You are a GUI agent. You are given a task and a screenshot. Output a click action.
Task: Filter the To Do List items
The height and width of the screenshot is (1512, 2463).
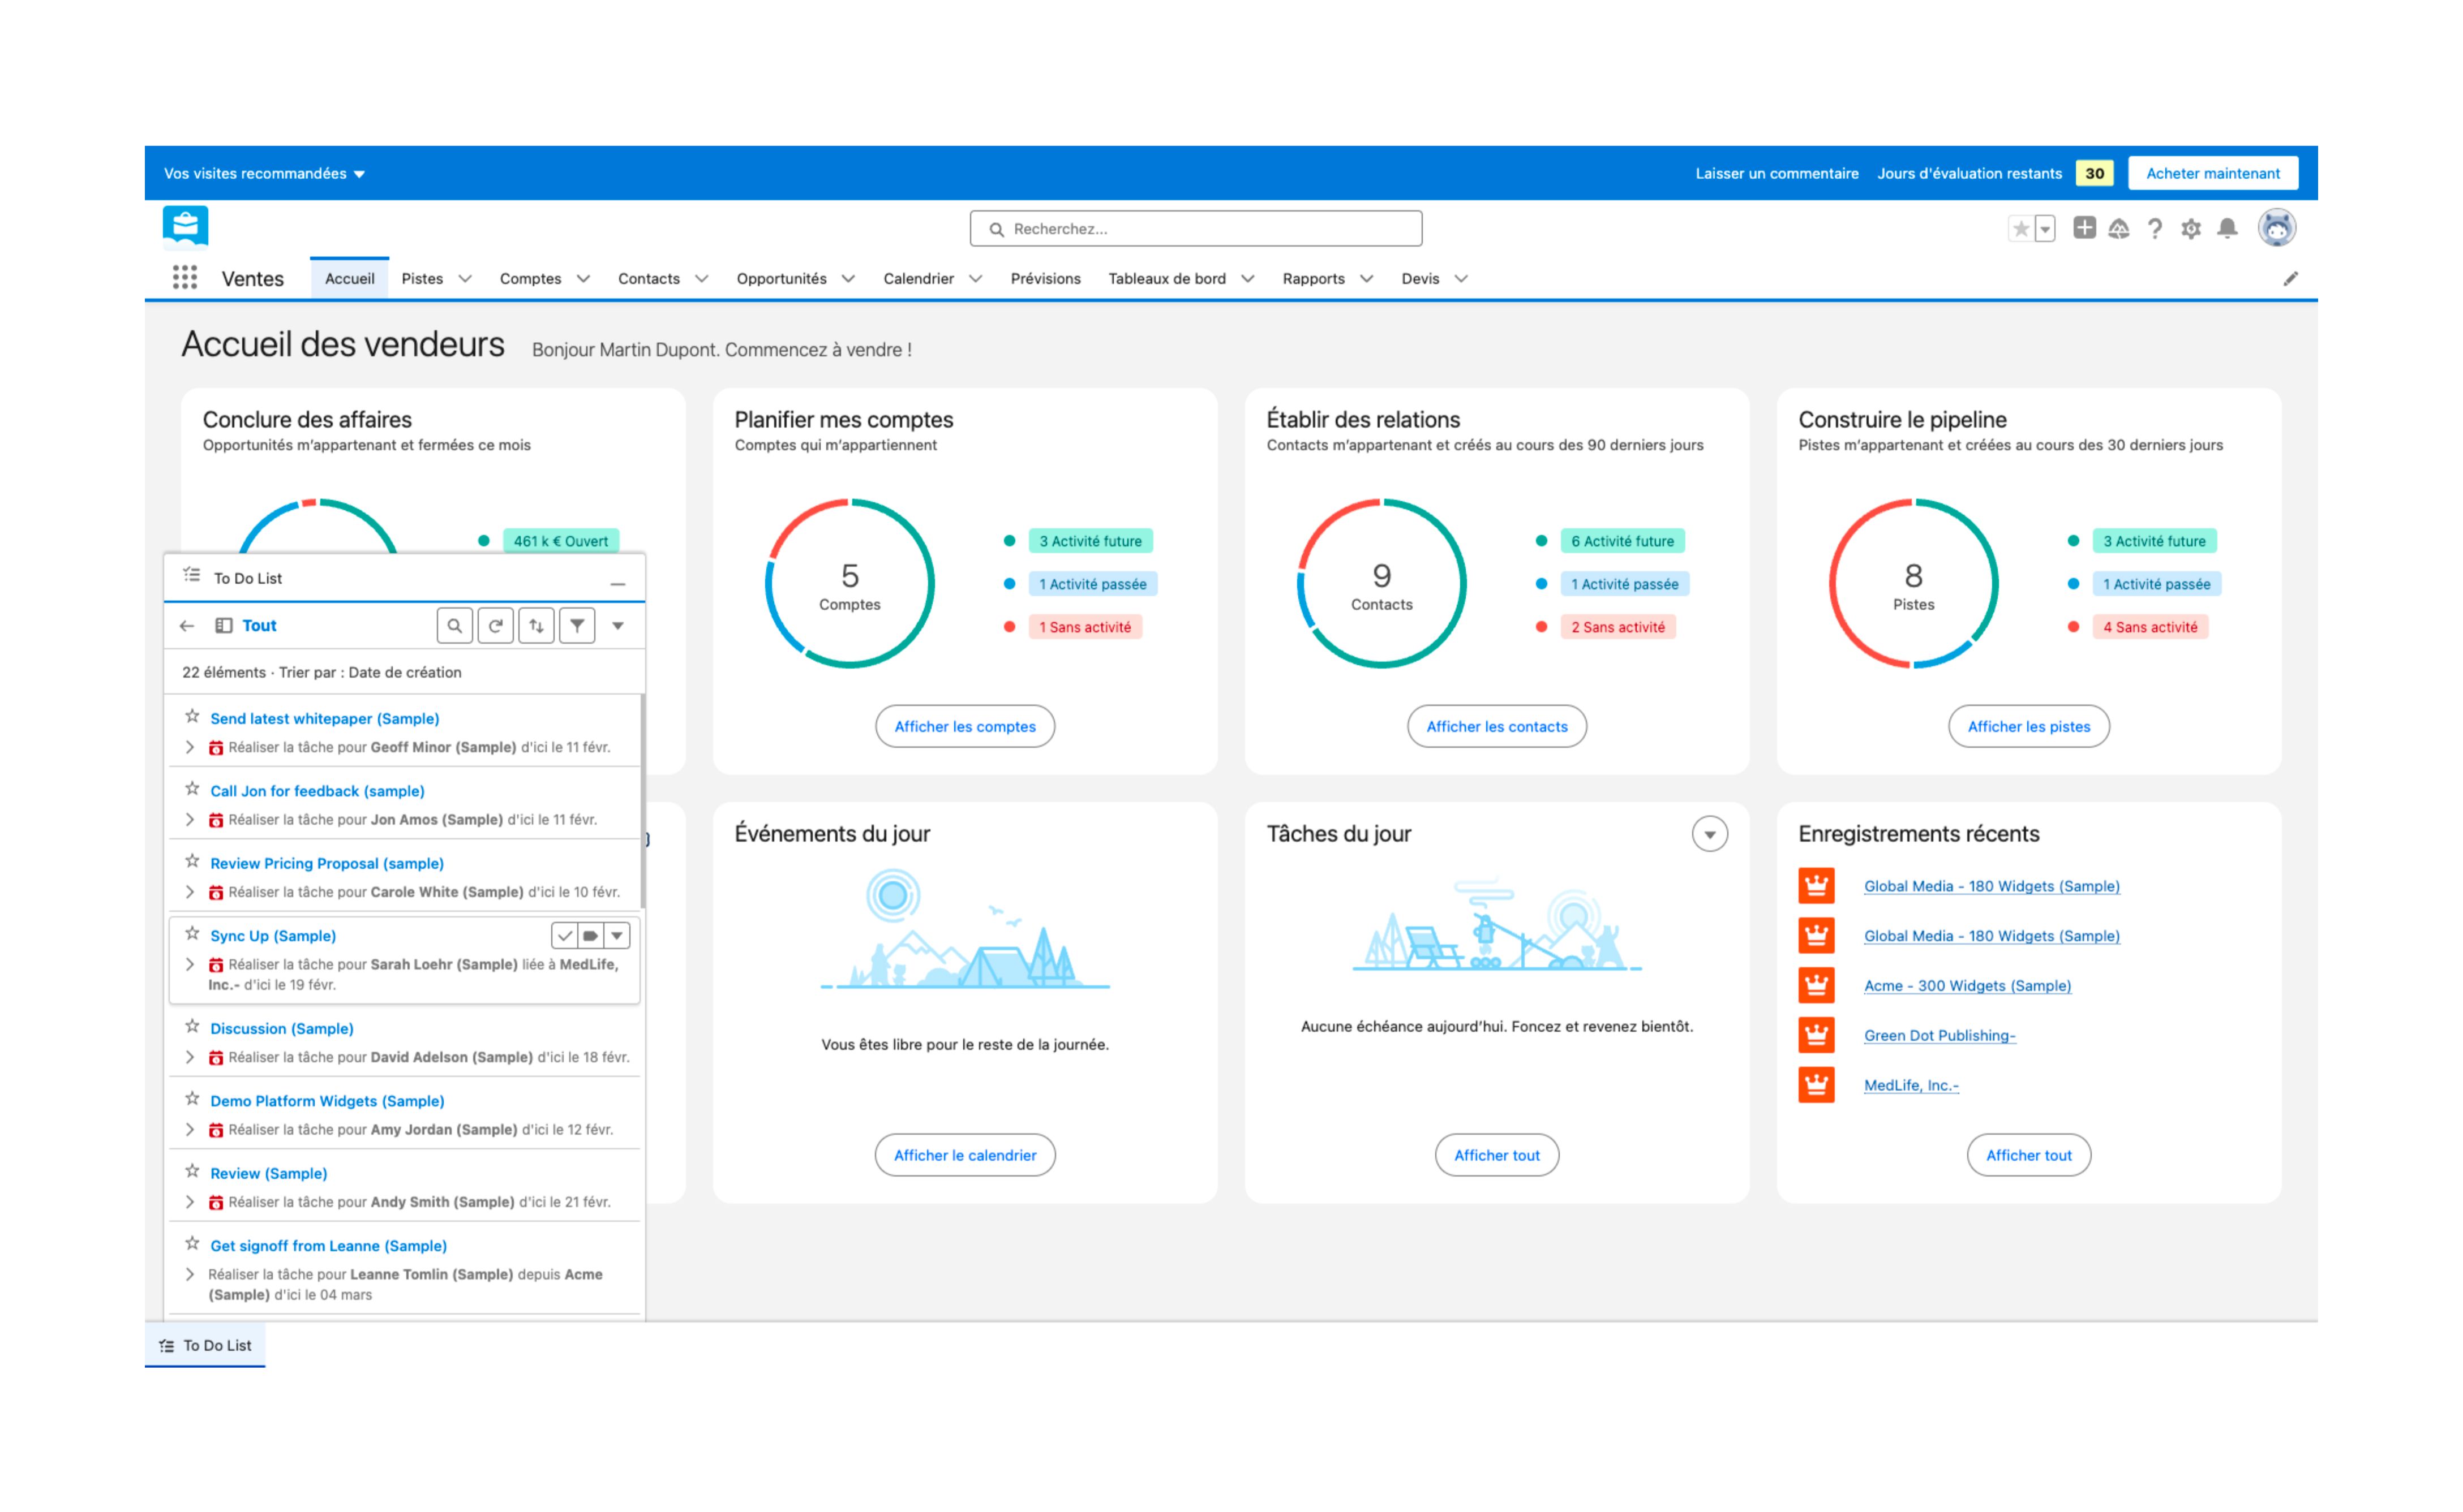(577, 625)
